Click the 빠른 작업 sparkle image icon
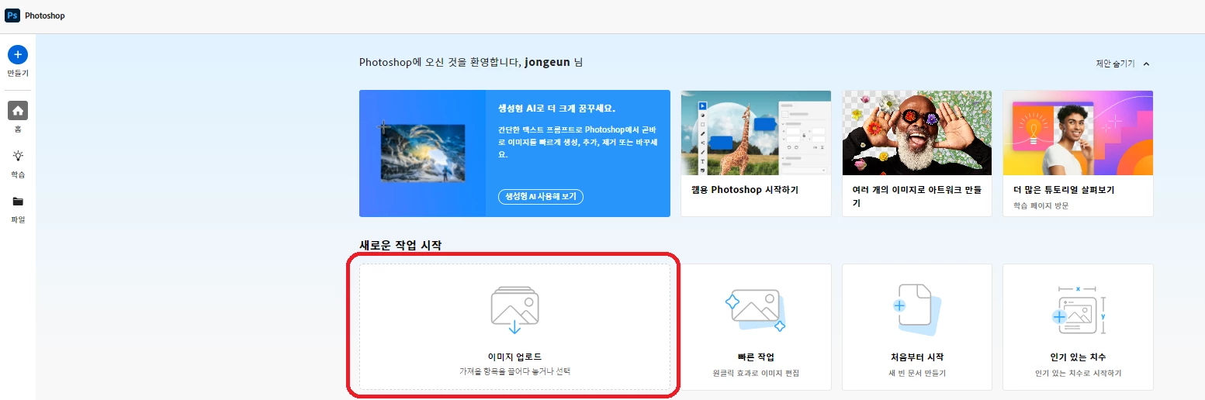The width and height of the screenshot is (1205, 400). [755, 310]
